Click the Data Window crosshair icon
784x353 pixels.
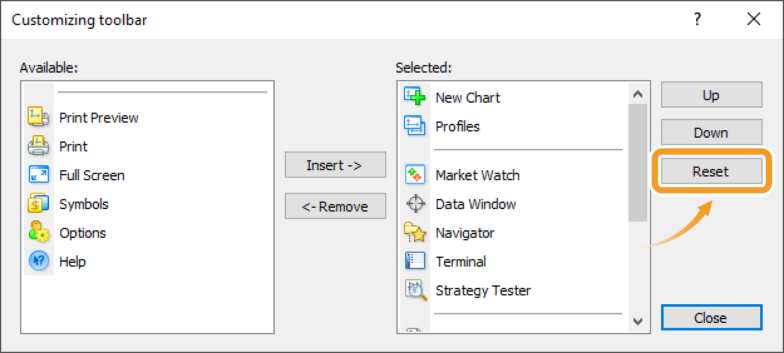click(415, 203)
